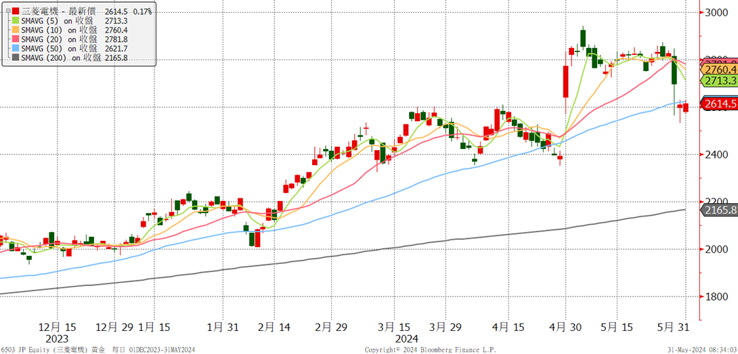
Task: Click the 31-May-2024 08:34:03 timestamp
Action: [702, 350]
